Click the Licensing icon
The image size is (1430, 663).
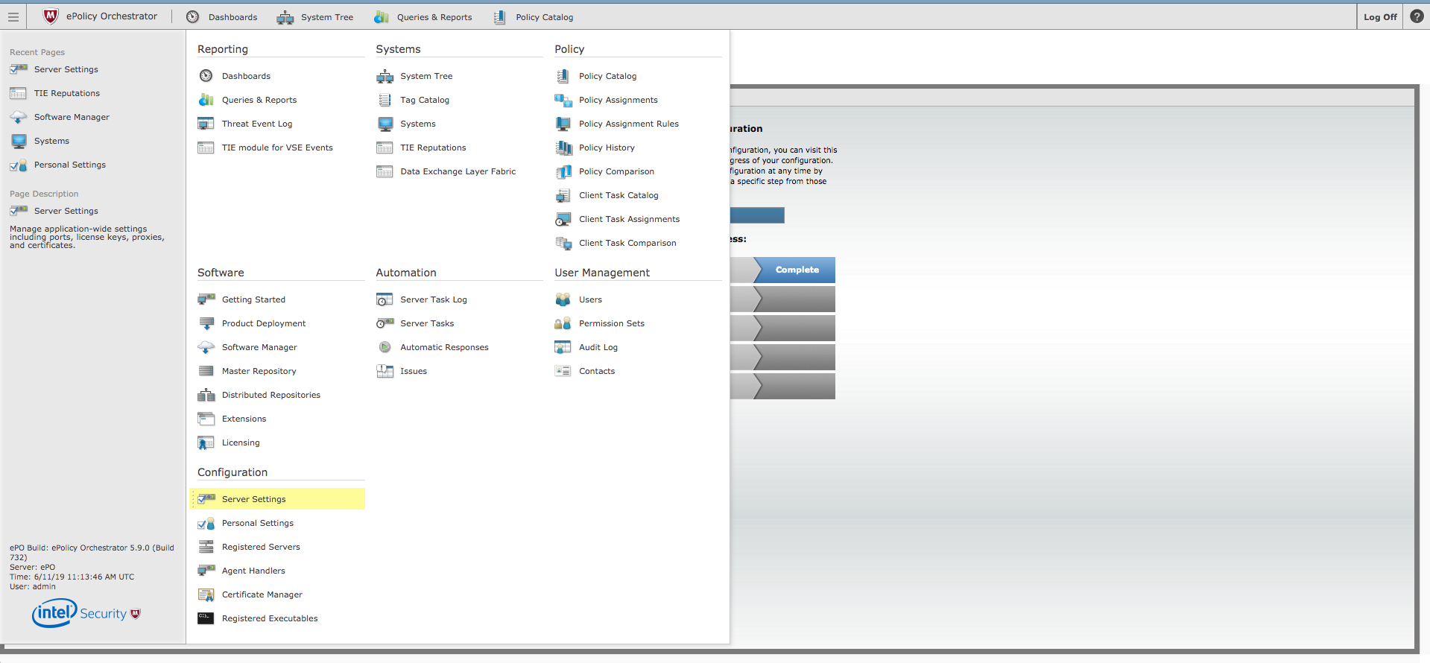coord(206,442)
